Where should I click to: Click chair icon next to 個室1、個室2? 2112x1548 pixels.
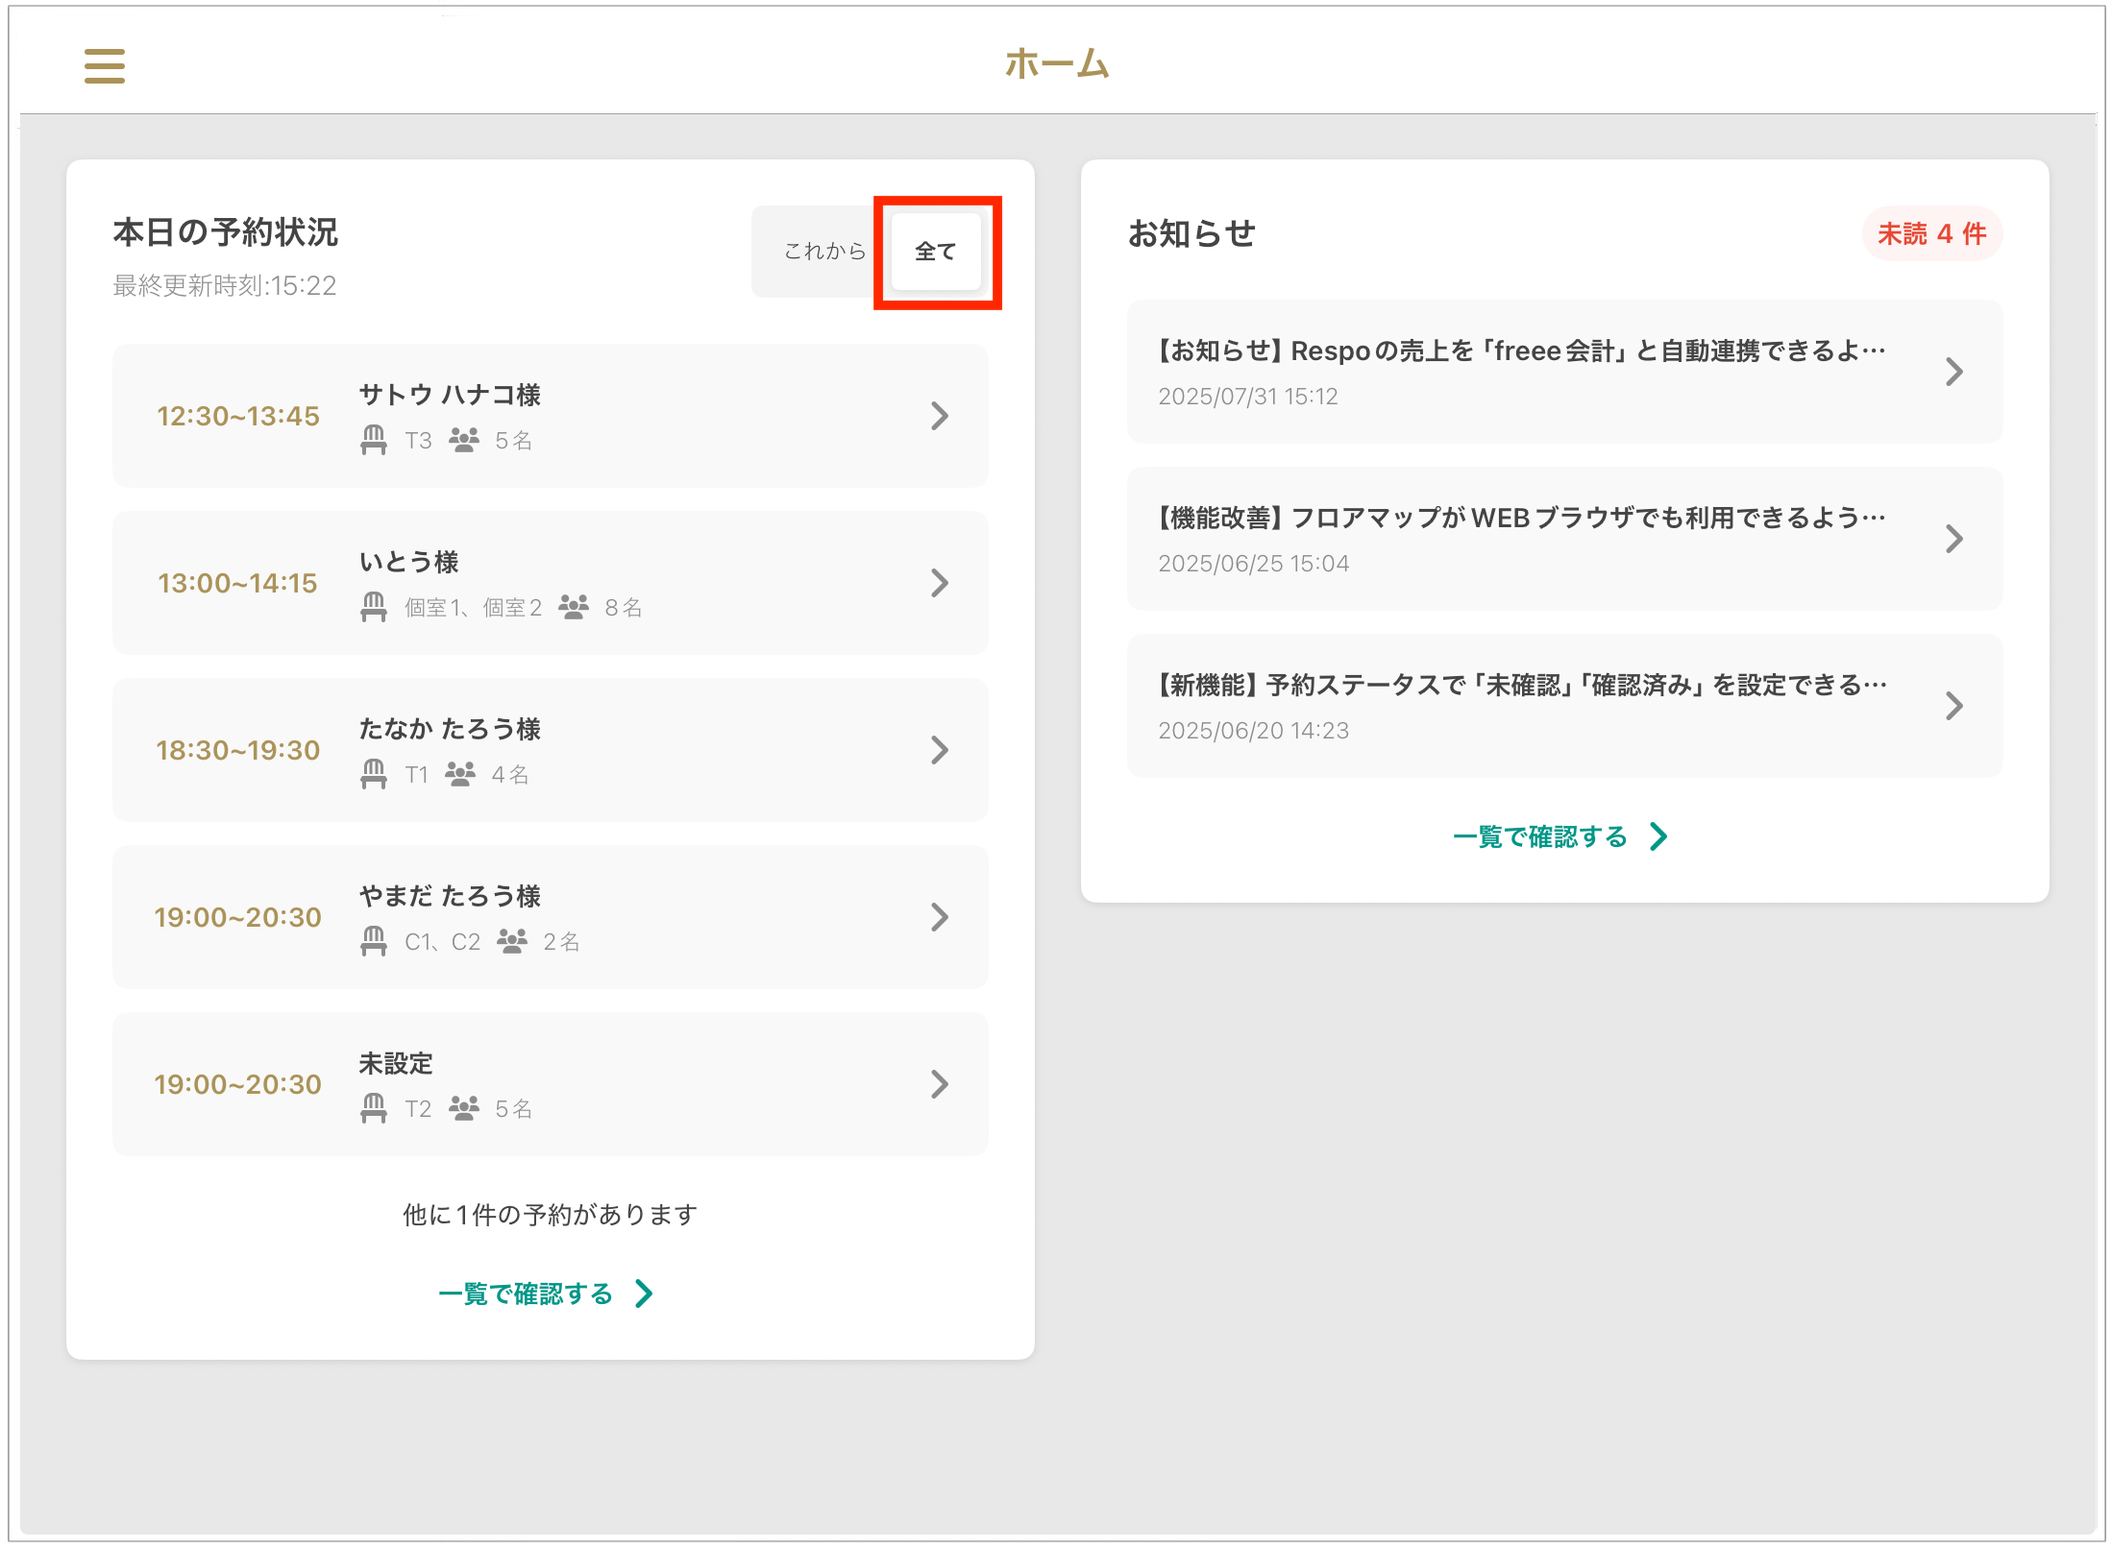click(x=374, y=607)
